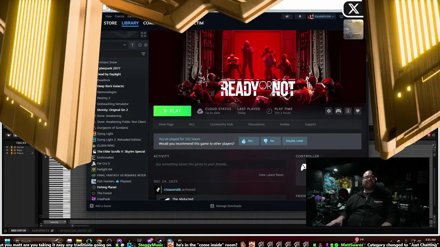This screenshot has width=440, height=247.
Task: Go to the Steam STORE tab
Action: click(110, 23)
